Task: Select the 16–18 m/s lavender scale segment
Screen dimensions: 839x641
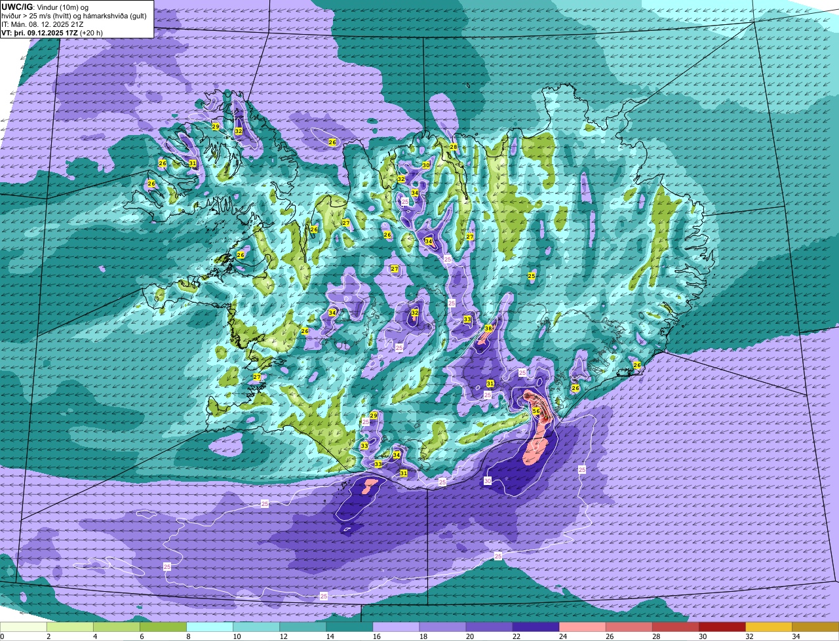Action: (396, 627)
